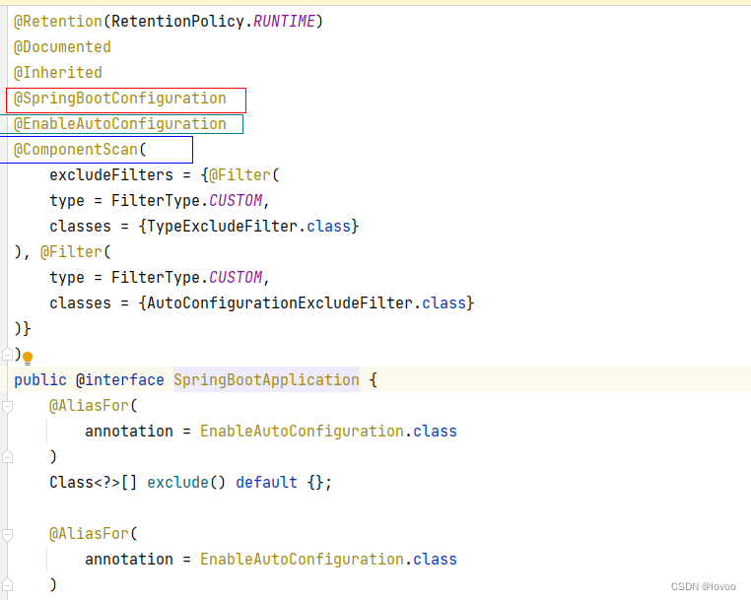751x600 pixels.
Task: Click Class<?>[] return type
Action: point(94,483)
